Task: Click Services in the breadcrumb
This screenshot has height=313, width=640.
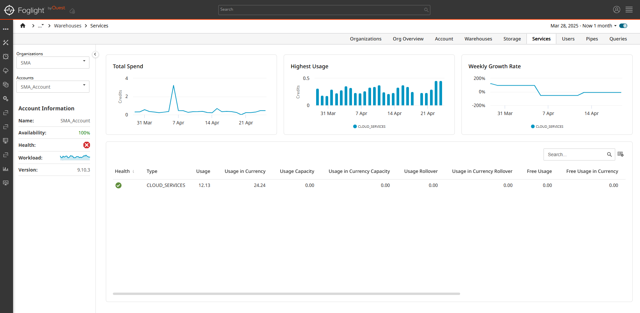Action: point(99,26)
